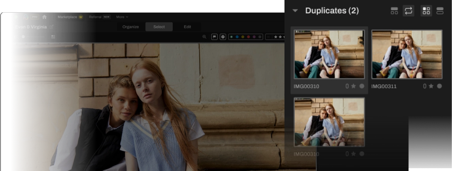
Task: Switch Duplicates panel to stacked rows view
Action: pos(440,11)
